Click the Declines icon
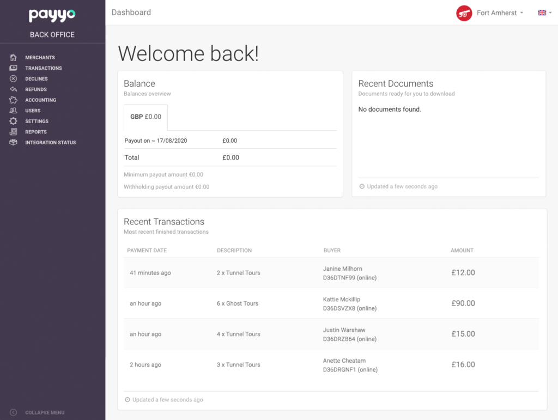 pos(13,78)
